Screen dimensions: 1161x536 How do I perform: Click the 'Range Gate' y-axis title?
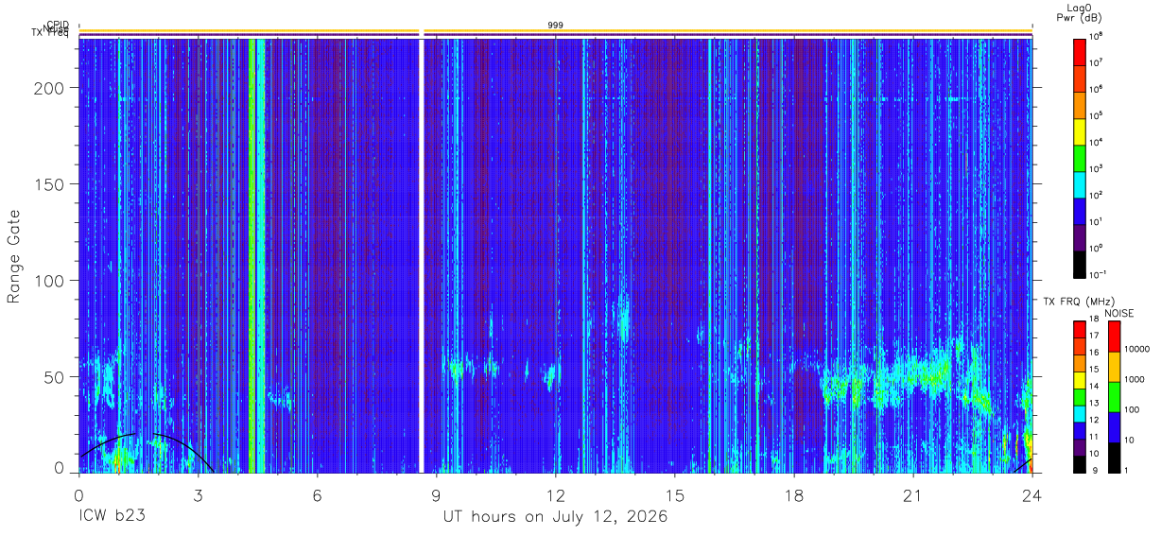(14, 257)
